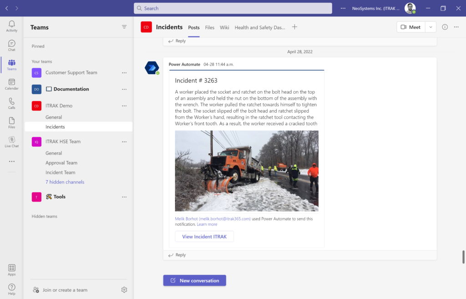Open the Calendar
Screen dimensions: 466x299
point(11,83)
